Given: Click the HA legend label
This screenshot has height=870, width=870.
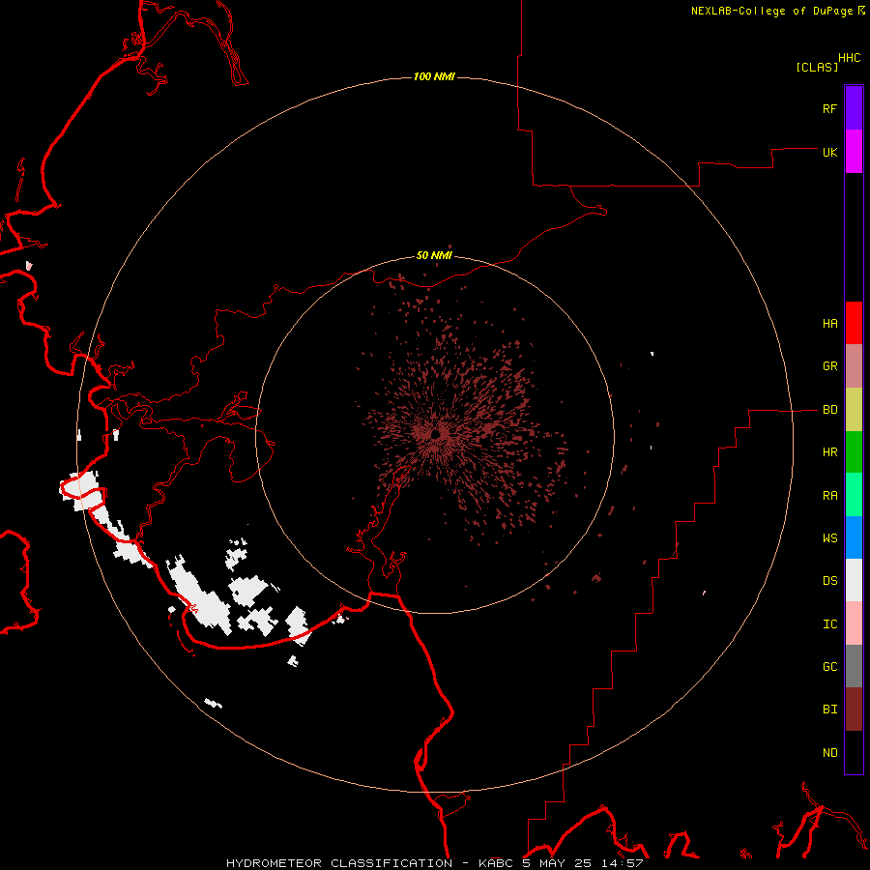Looking at the screenshot, I should [x=829, y=323].
